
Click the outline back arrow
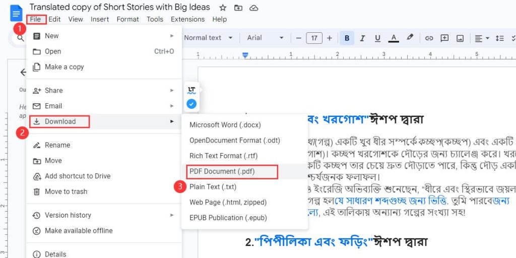[23, 72]
